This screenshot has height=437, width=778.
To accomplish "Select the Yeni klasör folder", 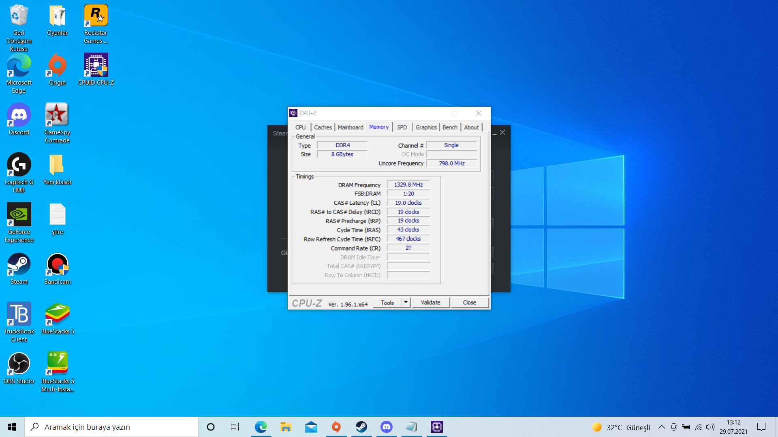I will 57,169.
